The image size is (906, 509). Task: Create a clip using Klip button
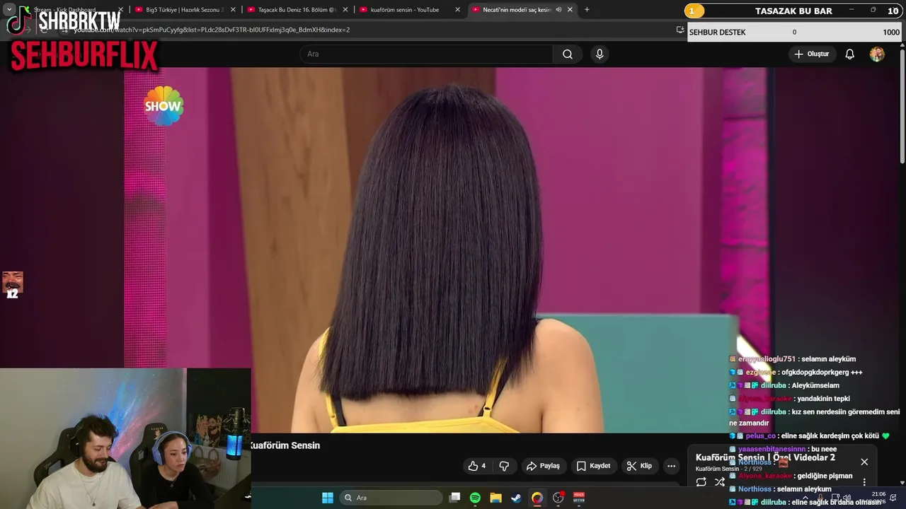639,466
